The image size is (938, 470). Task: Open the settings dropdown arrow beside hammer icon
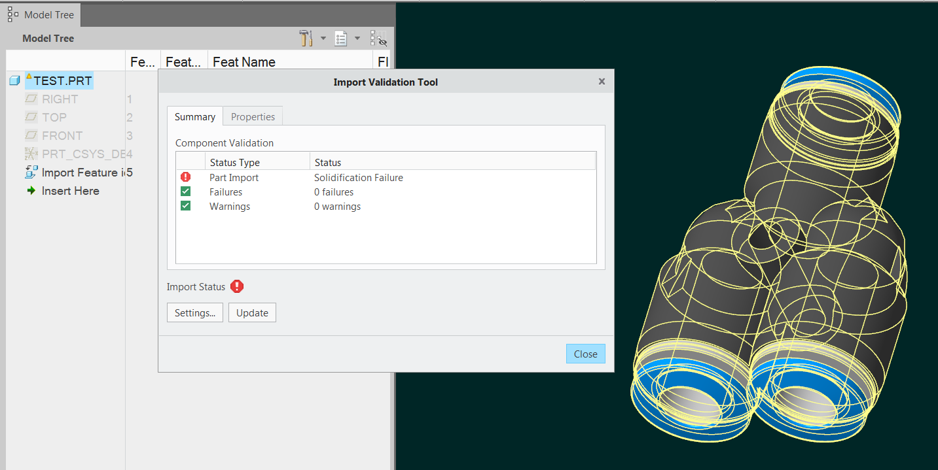(x=323, y=38)
